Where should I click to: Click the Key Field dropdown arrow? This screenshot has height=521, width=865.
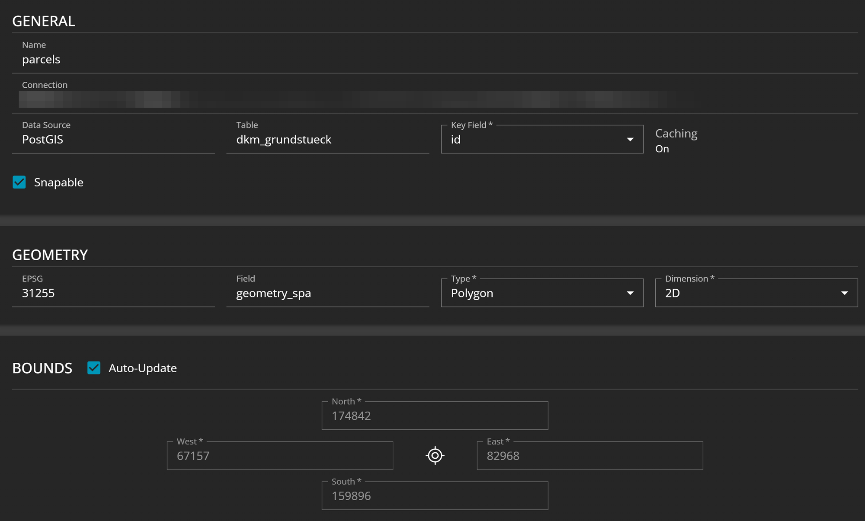pyautogui.click(x=630, y=140)
